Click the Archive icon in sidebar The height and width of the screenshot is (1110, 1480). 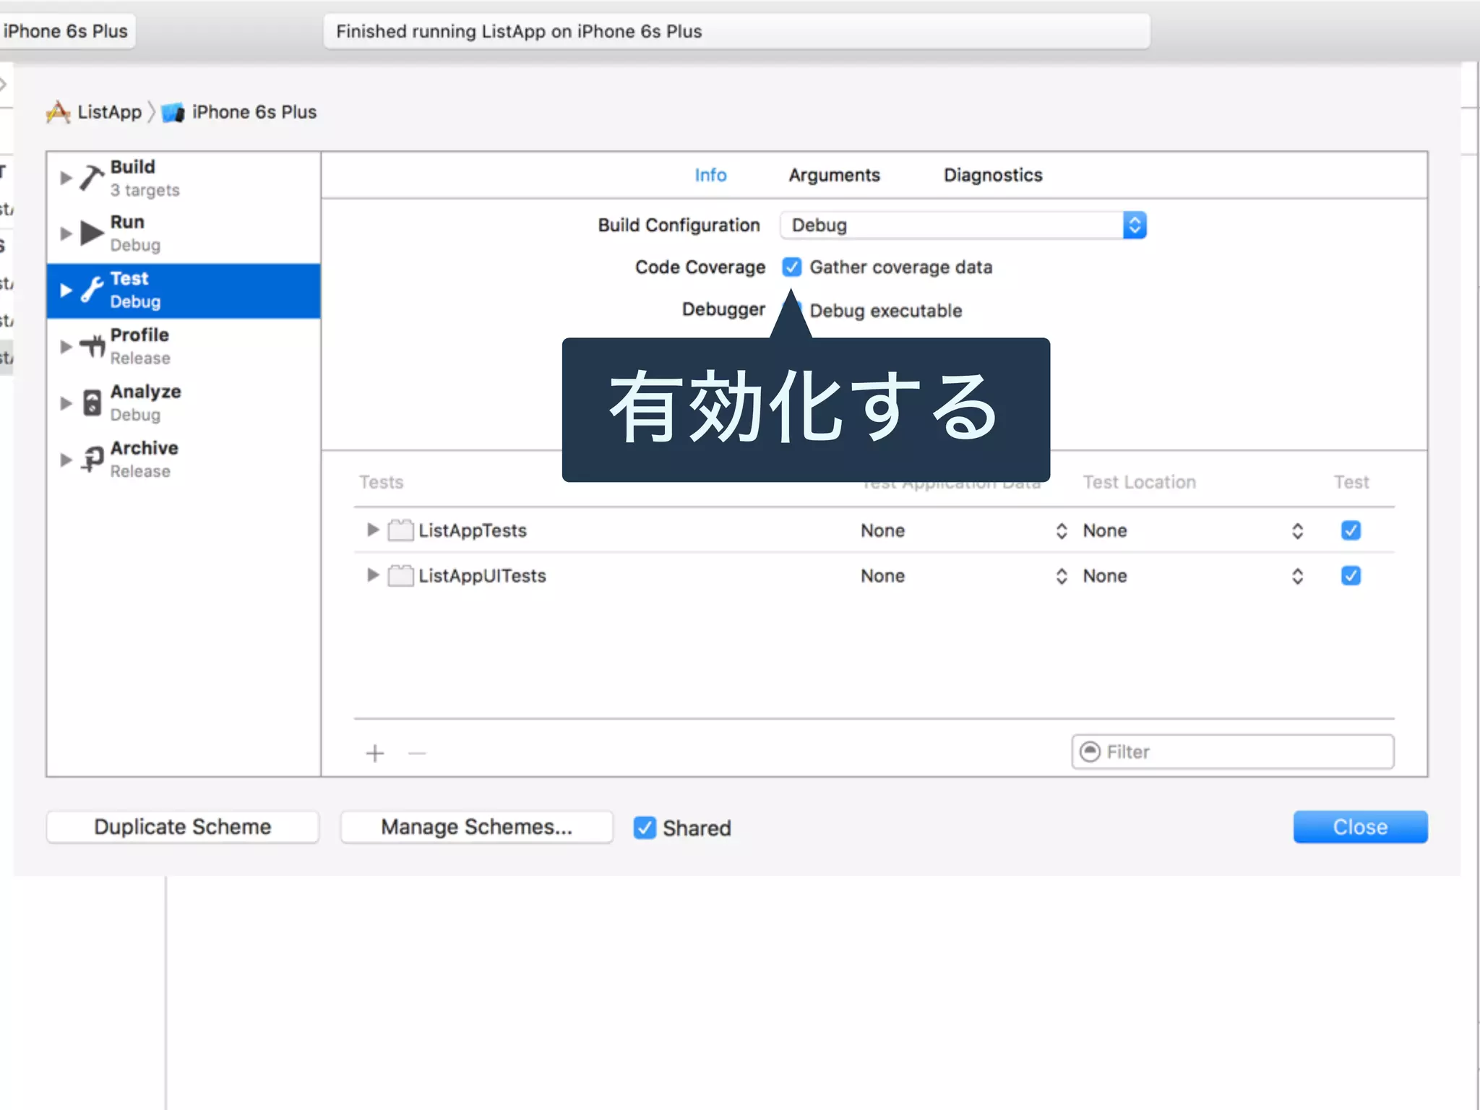pyautogui.click(x=92, y=459)
